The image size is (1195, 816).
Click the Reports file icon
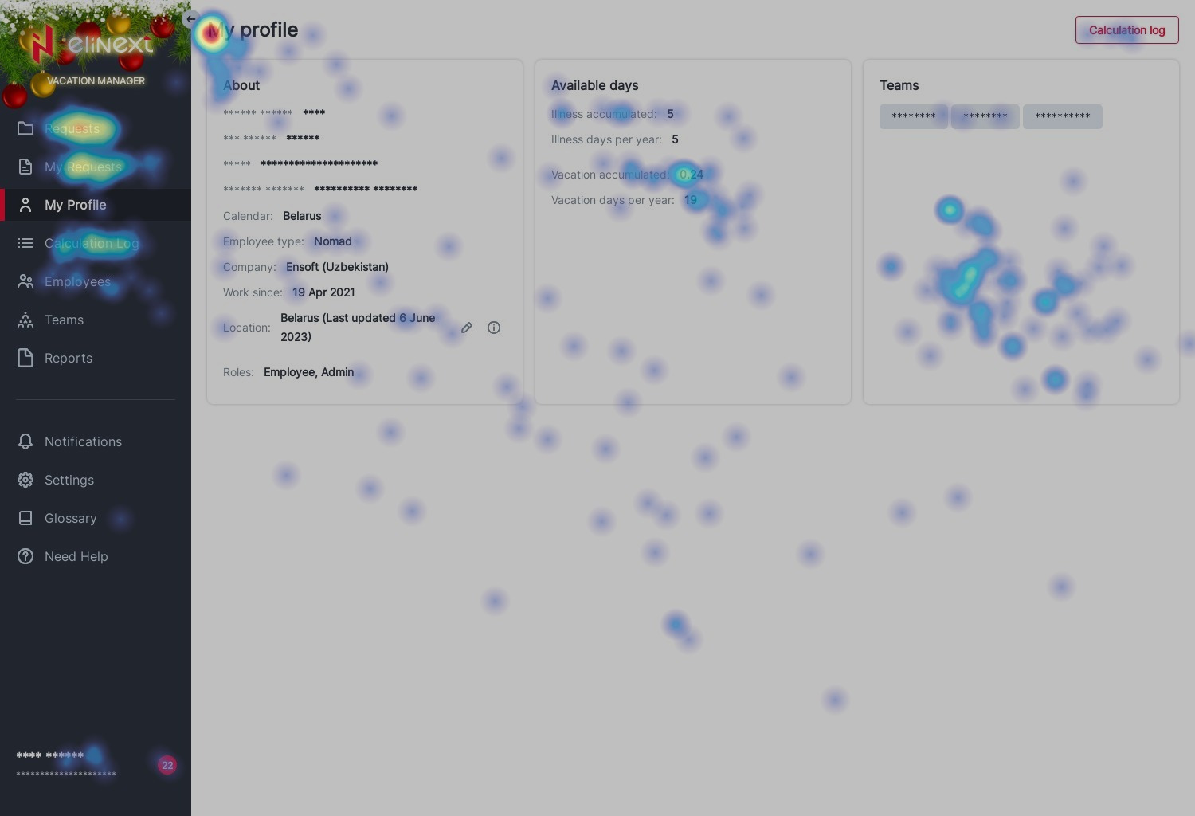click(25, 358)
